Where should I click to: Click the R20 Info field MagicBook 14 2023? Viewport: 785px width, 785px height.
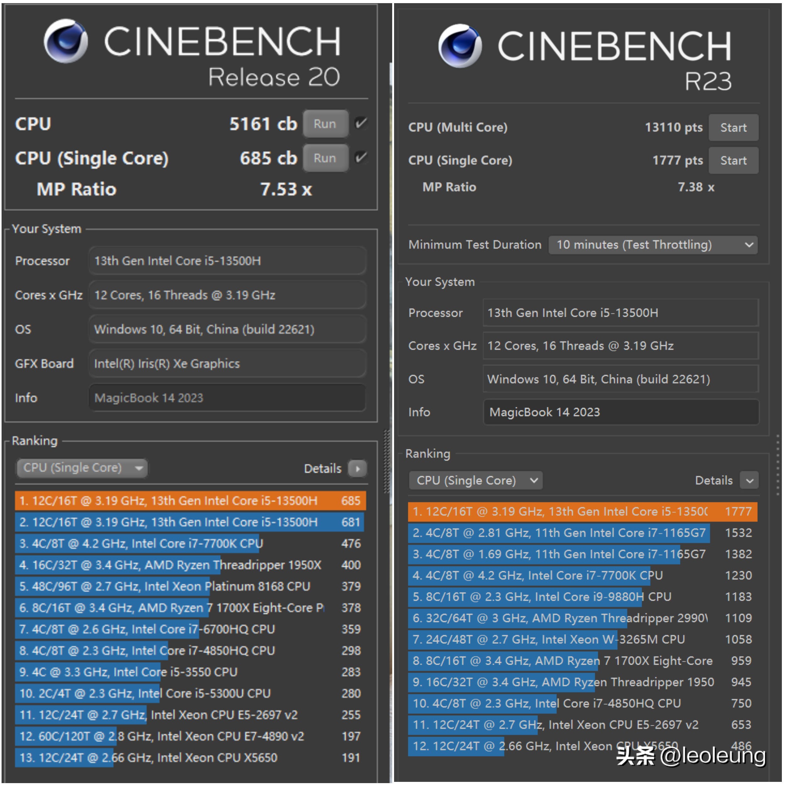[x=227, y=398]
